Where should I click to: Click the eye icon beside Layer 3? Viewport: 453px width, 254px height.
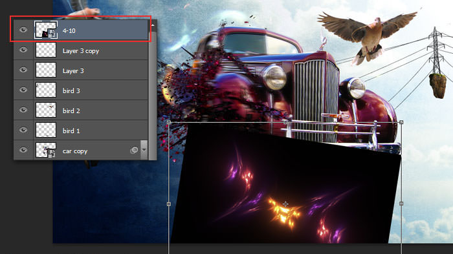23,70
